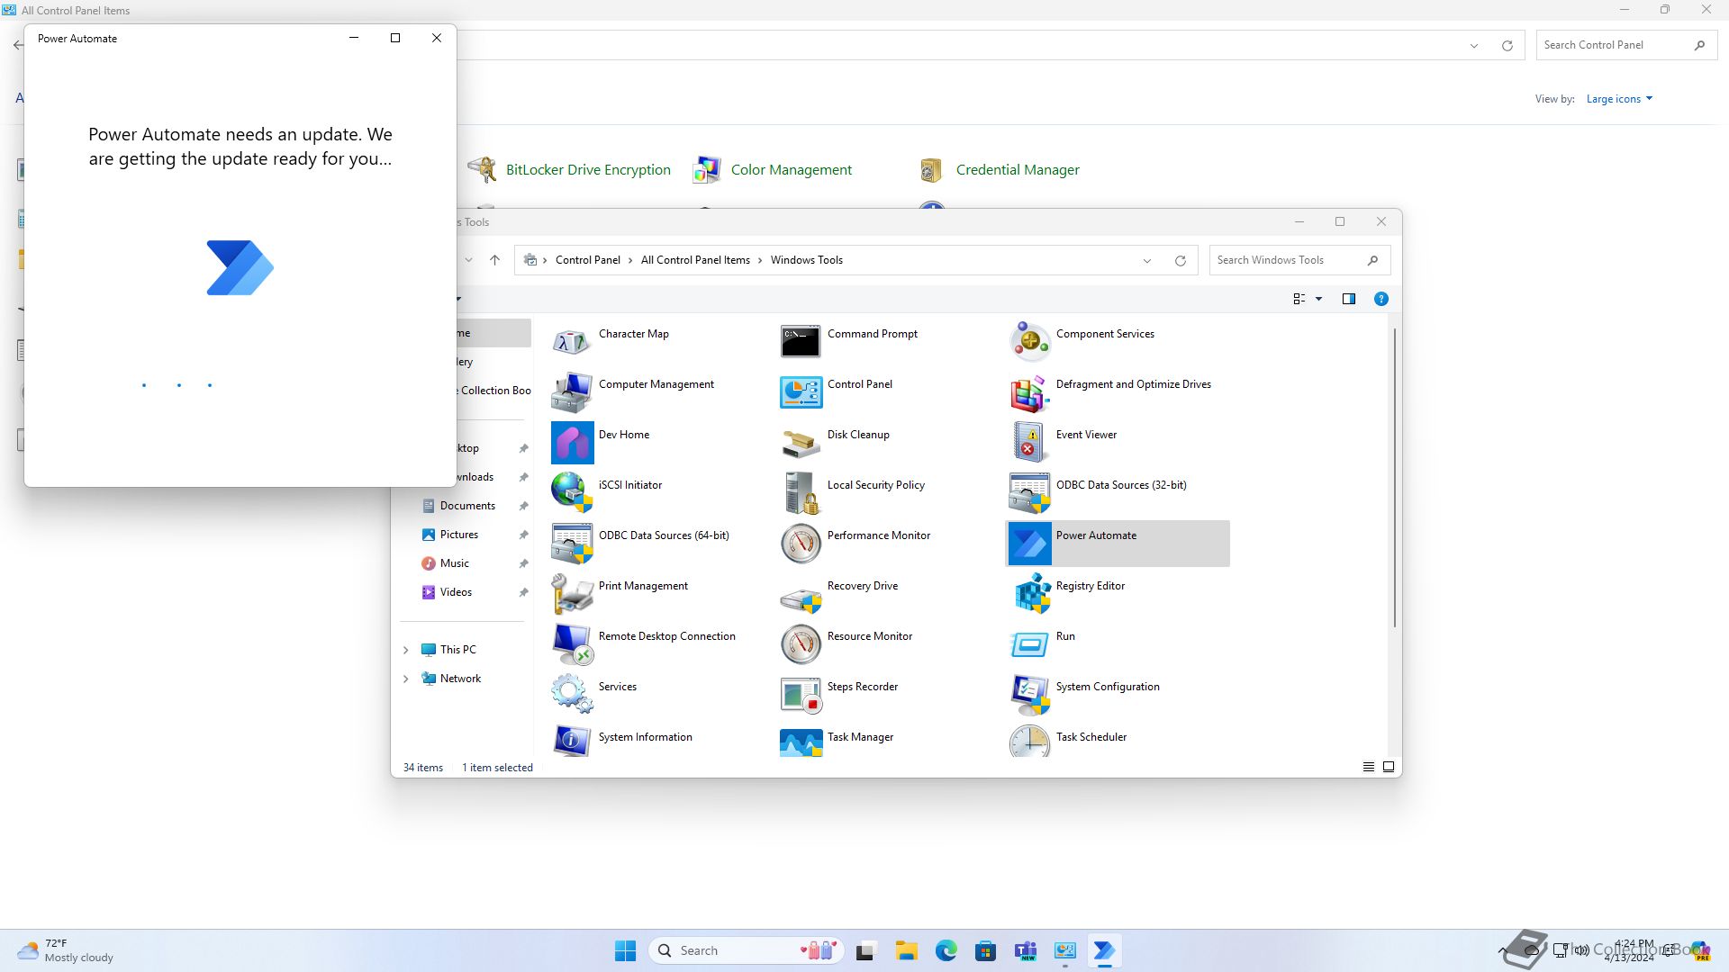Open weather widget showing 72°F
1729x972 pixels.
(x=67, y=950)
